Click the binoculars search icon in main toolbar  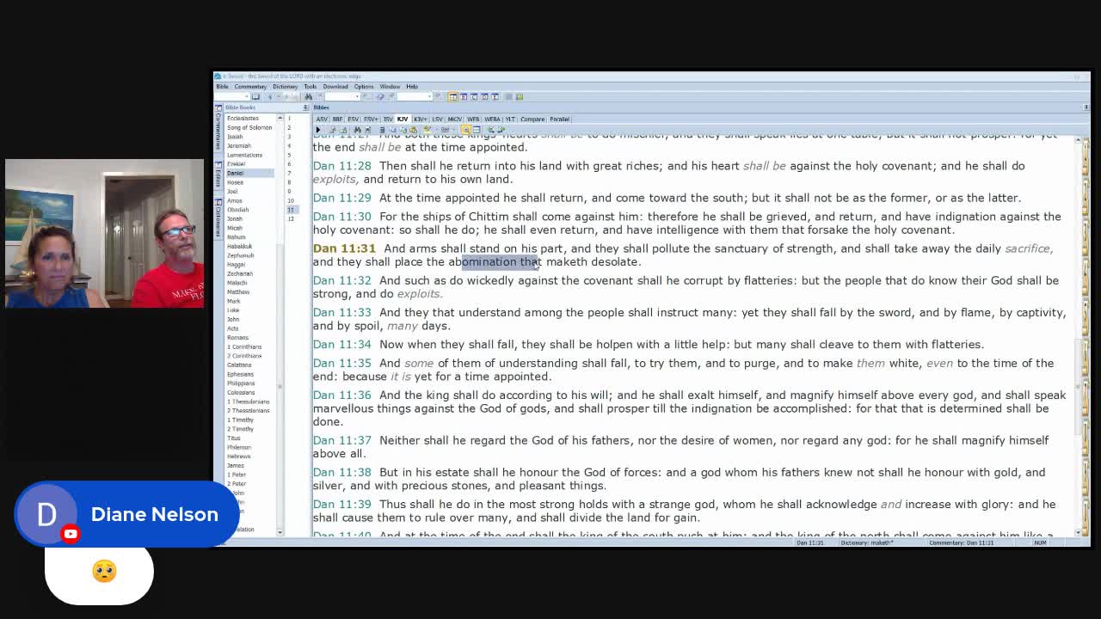309,96
